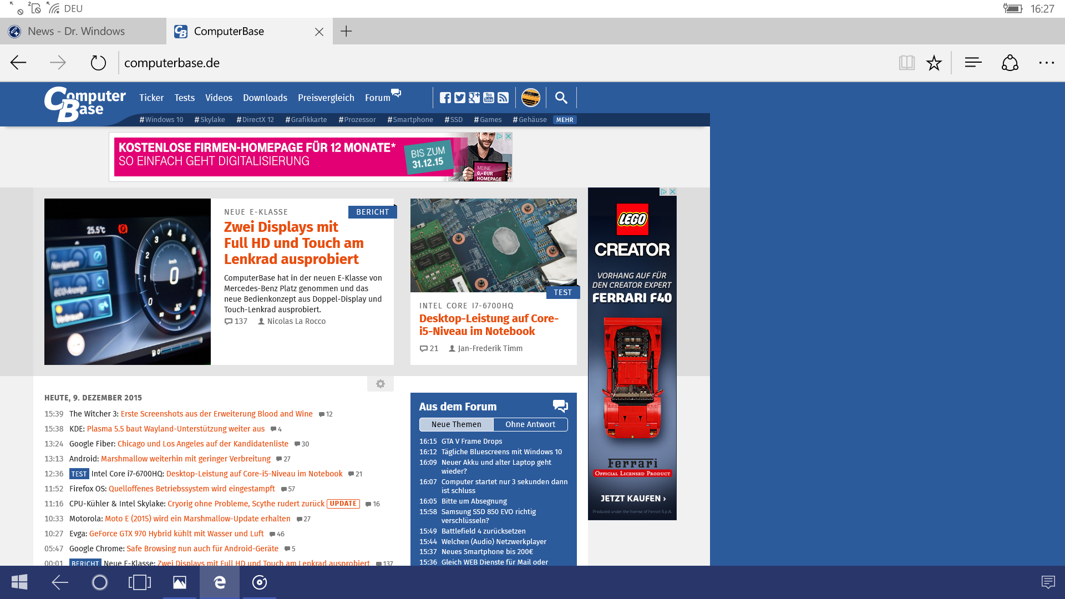Select the Neue Themen forum toggle

click(456, 424)
